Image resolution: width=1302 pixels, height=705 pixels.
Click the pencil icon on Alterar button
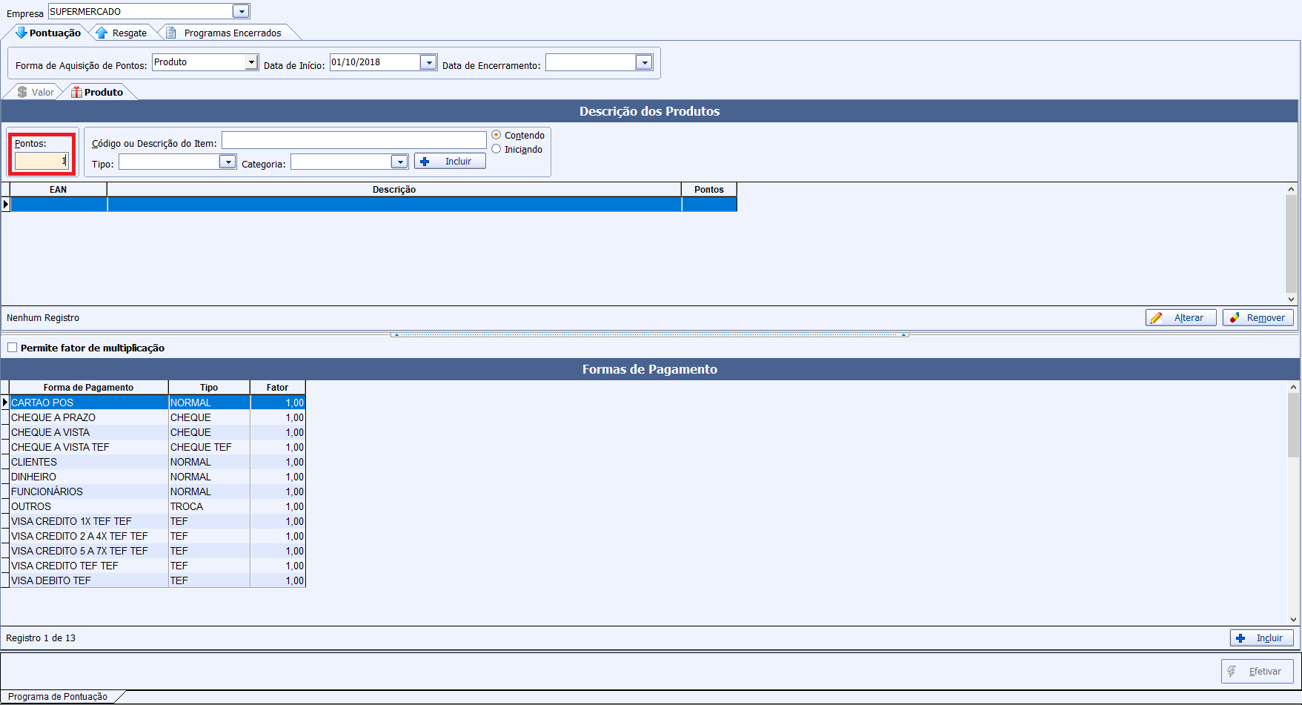click(1157, 317)
